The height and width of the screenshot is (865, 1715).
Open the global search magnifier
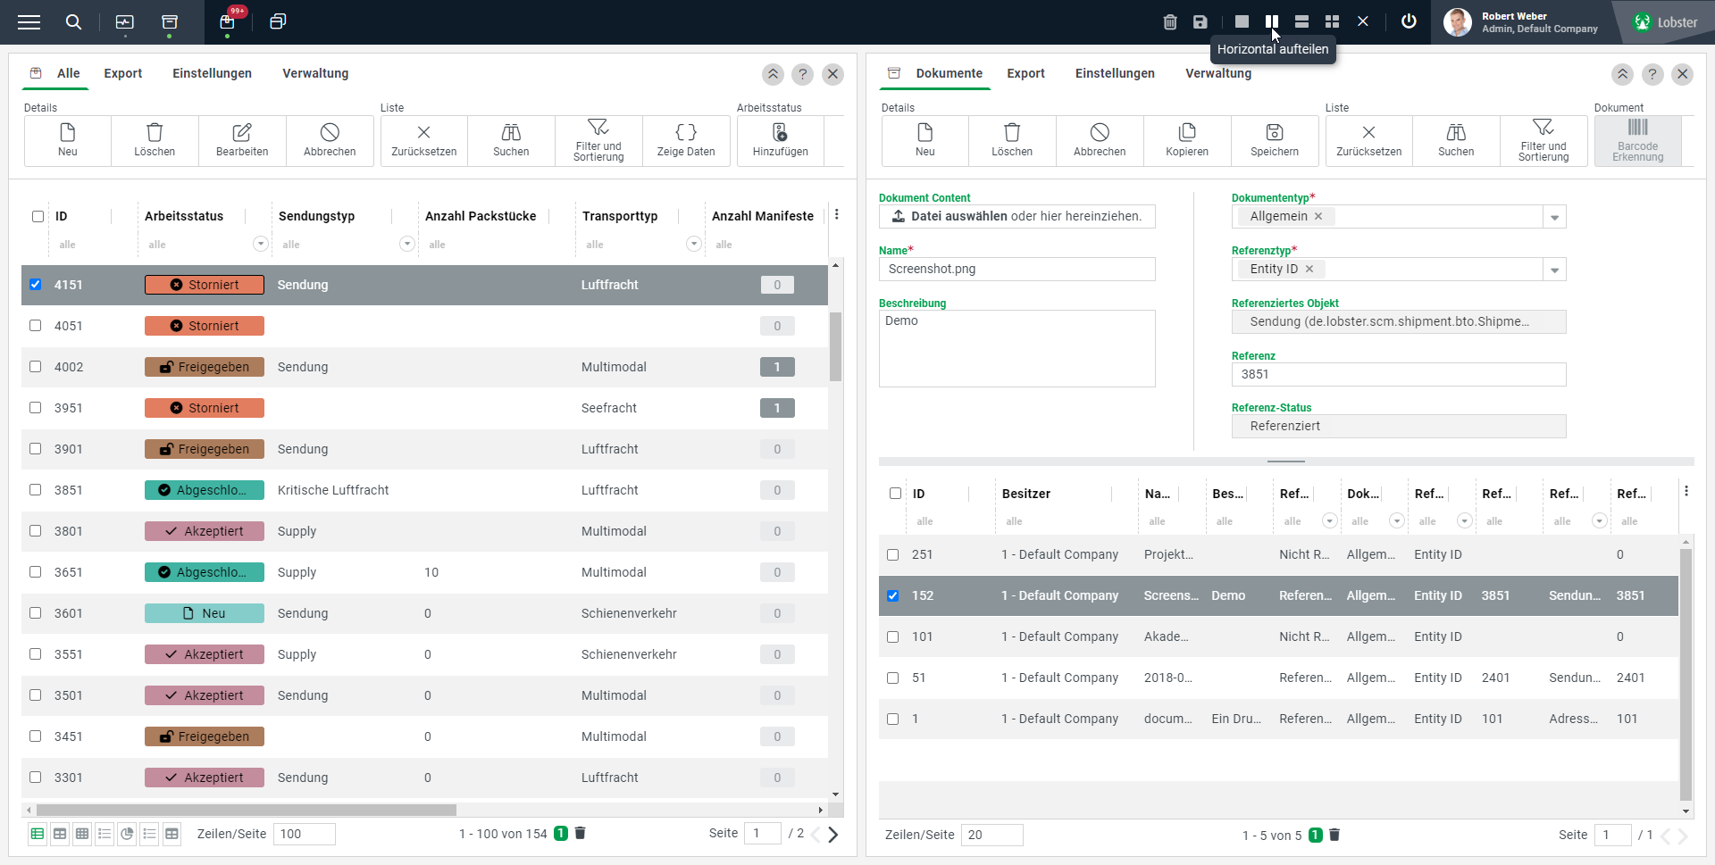pyautogui.click(x=74, y=22)
